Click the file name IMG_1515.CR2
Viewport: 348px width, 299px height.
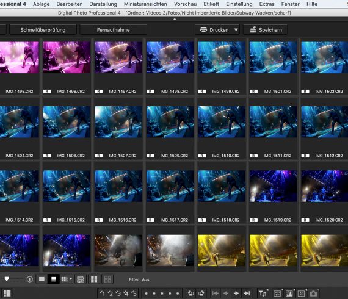71,220
